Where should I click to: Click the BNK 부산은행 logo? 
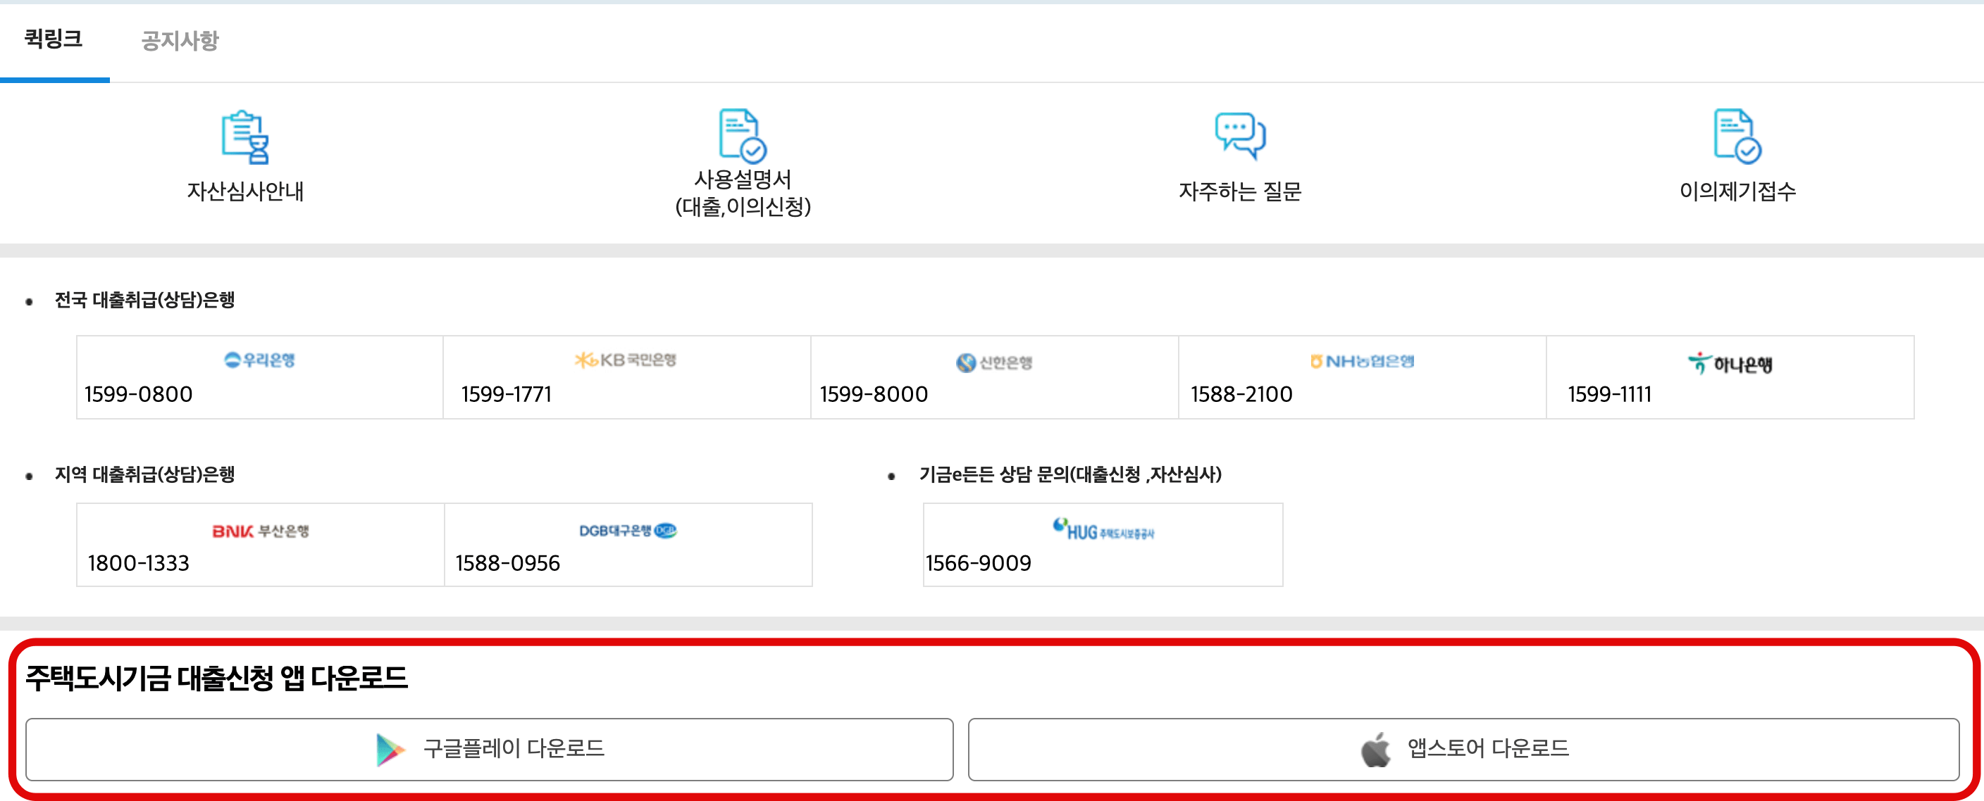260,531
